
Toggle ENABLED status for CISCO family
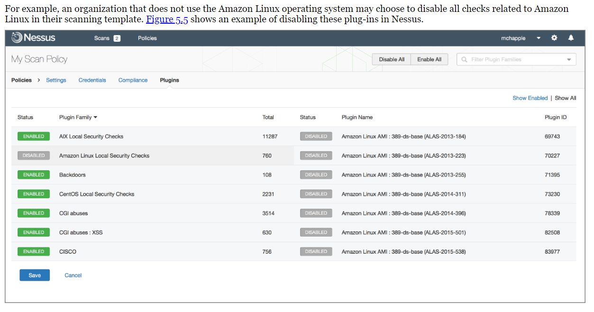(34, 252)
